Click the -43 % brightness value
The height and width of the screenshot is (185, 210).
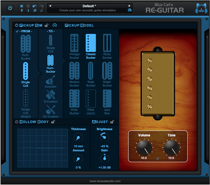(x=104, y=146)
